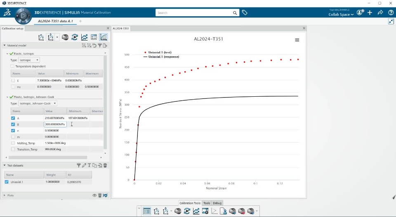Click the settings list icon in Calibration setup
Viewport: 396px width, 217px height.
tap(94, 37)
